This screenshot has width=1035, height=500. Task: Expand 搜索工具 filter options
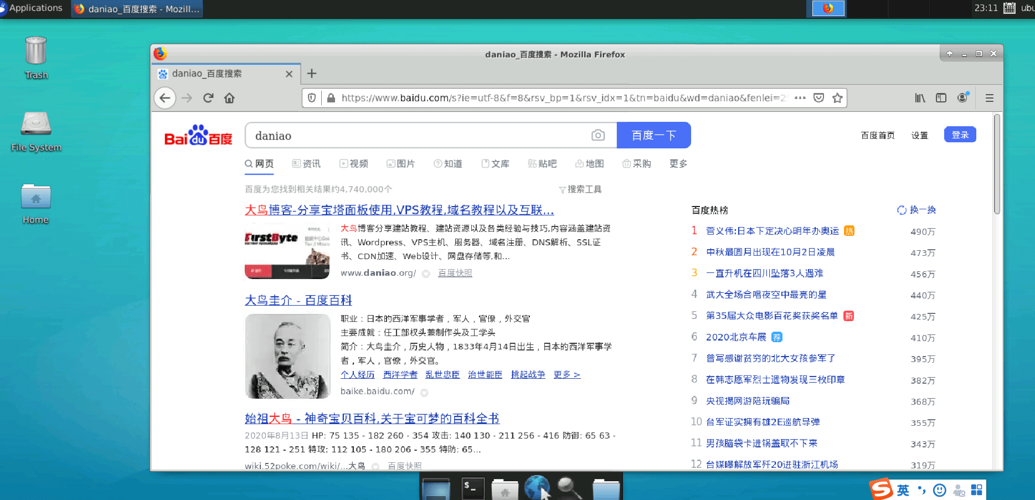pos(580,189)
